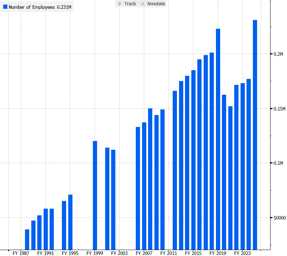
Task: Click the bar above the FY 2015 label
Action: coord(193,160)
